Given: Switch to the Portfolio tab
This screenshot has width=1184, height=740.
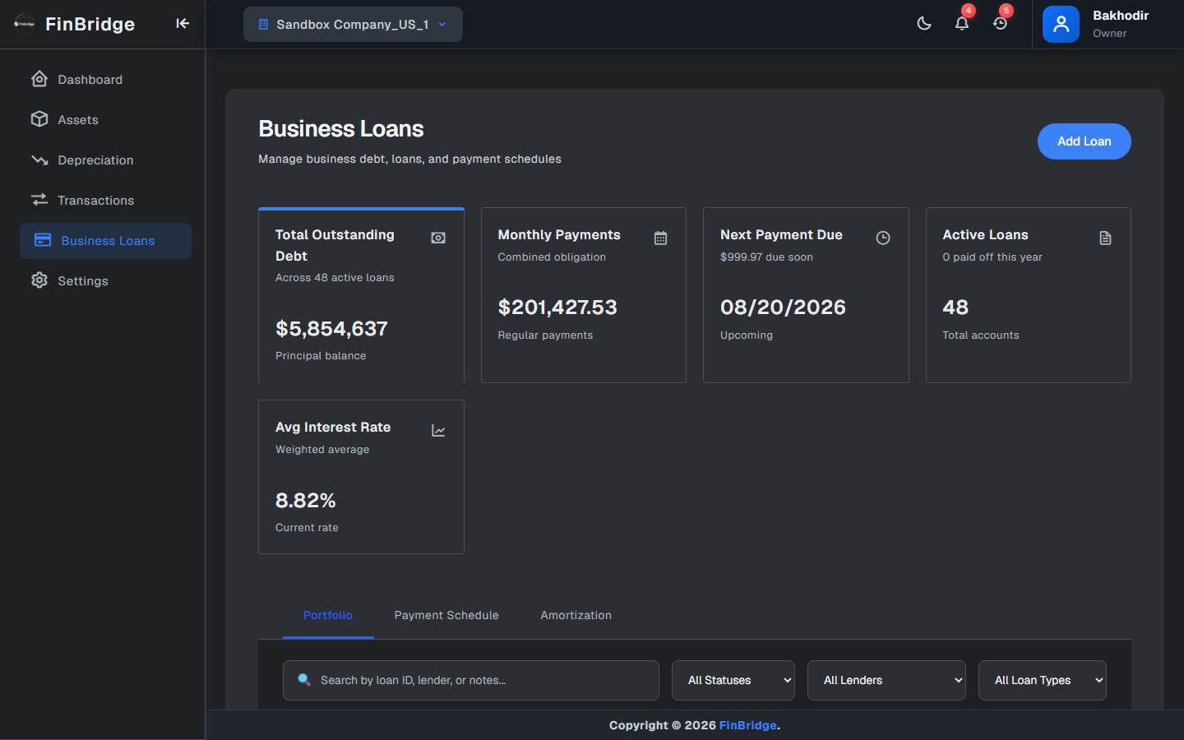Looking at the screenshot, I should (x=328, y=615).
